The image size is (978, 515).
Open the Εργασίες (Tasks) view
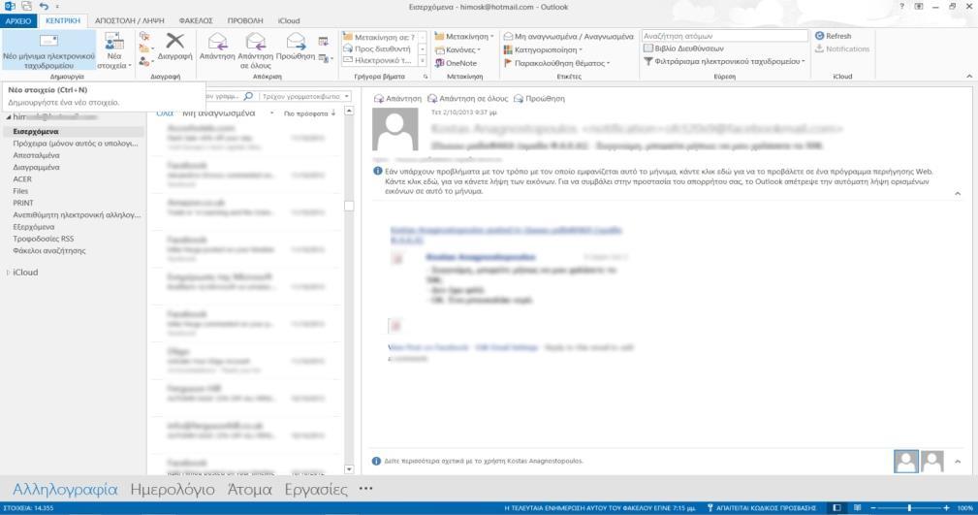coord(316,490)
